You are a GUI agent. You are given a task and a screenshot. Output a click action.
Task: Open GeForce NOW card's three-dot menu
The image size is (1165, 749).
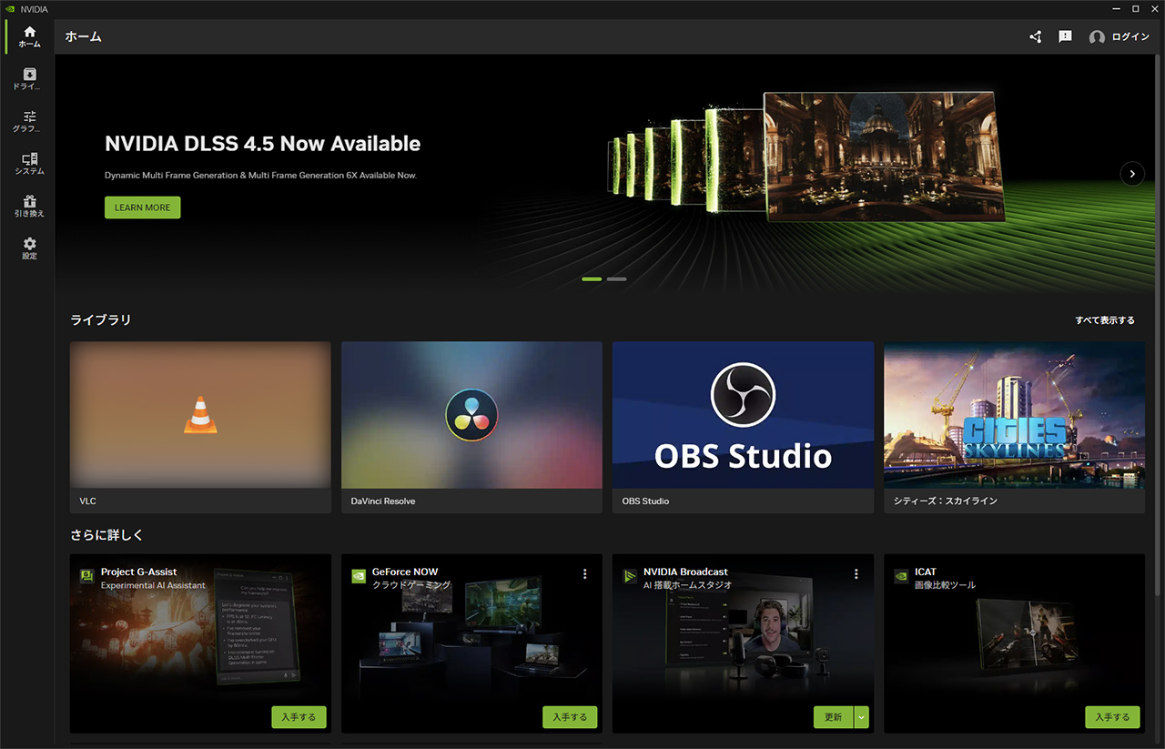(x=584, y=574)
